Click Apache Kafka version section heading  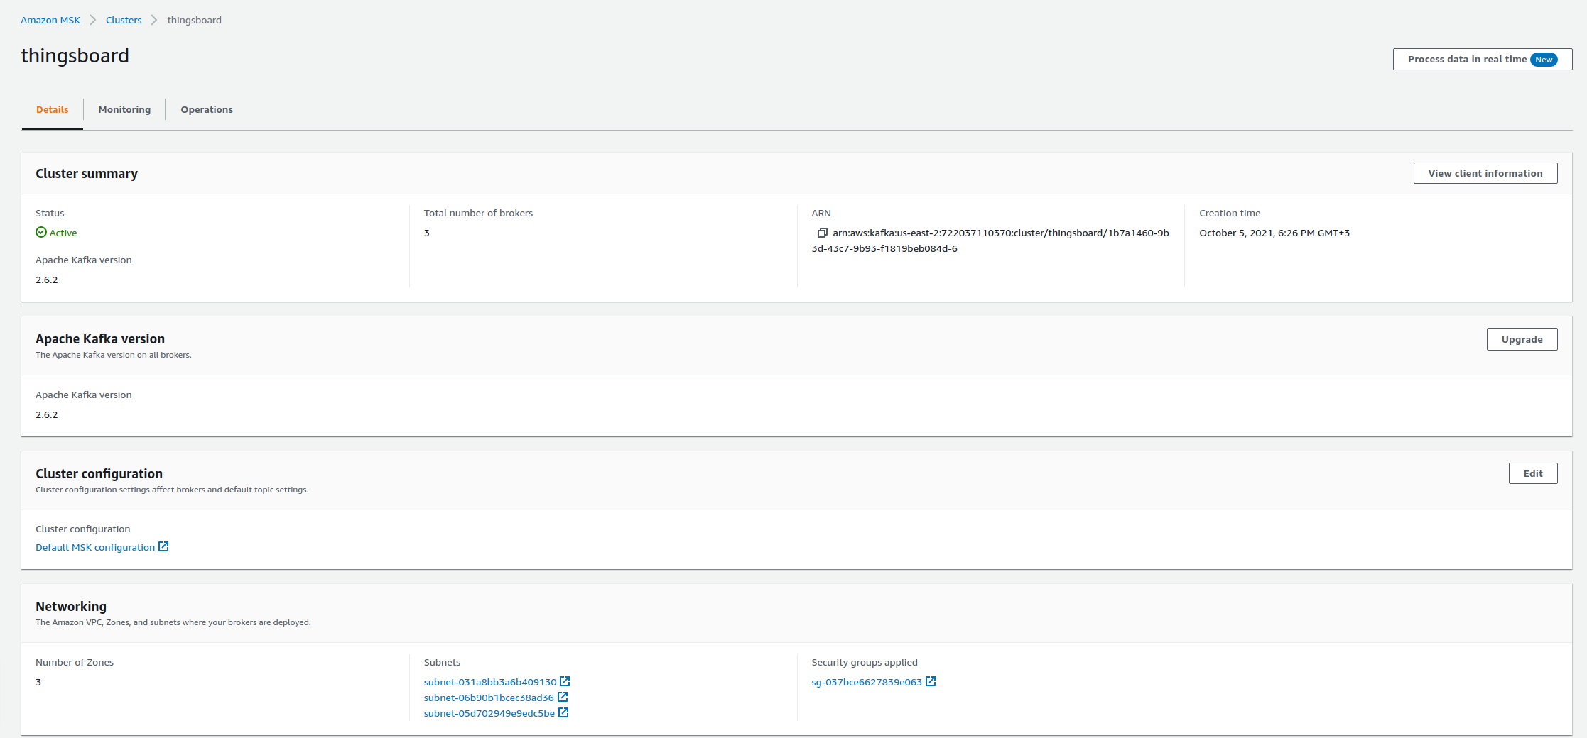tap(100, 339)
